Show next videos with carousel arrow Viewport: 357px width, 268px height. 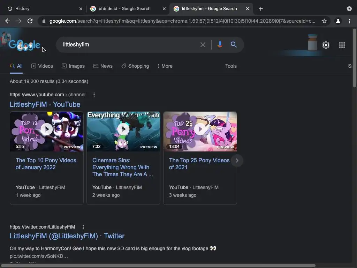237,161
